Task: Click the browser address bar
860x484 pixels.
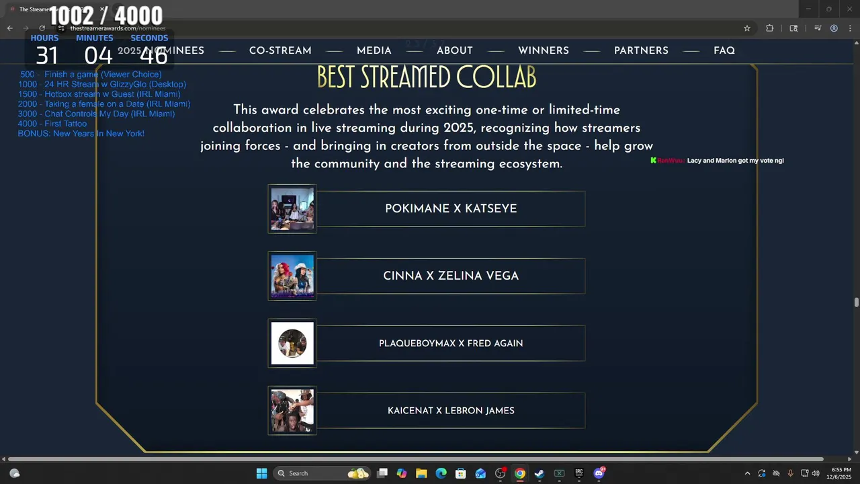Action: [396, 28]
